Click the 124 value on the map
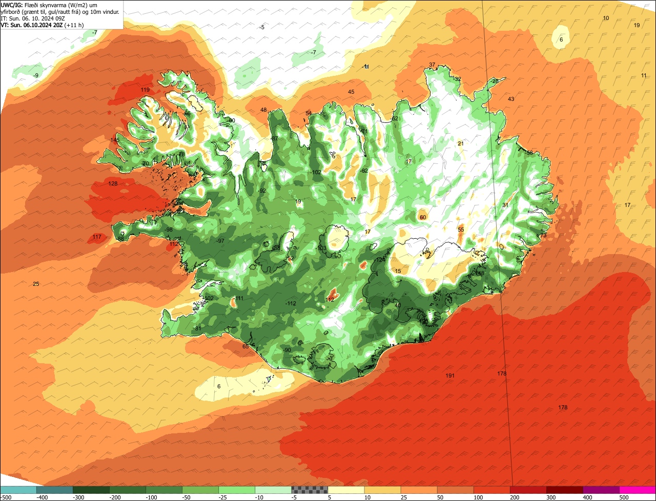Viewport: 656px width, 501px height. click(x=380, y=260)
